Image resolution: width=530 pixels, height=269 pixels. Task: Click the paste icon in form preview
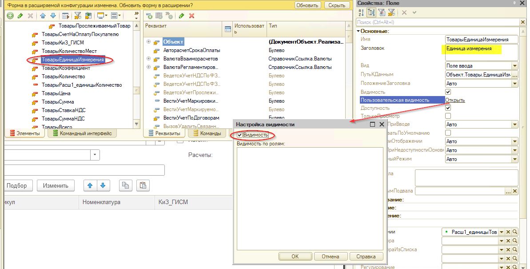tap(143, 185)
